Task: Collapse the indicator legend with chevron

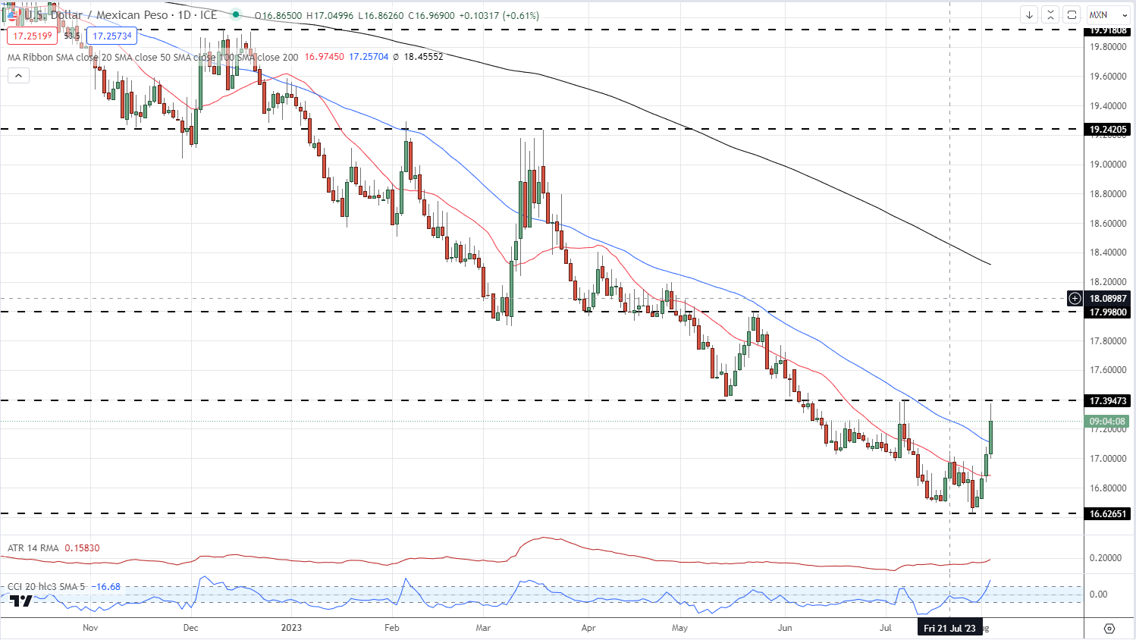Action: coord(18,75)
